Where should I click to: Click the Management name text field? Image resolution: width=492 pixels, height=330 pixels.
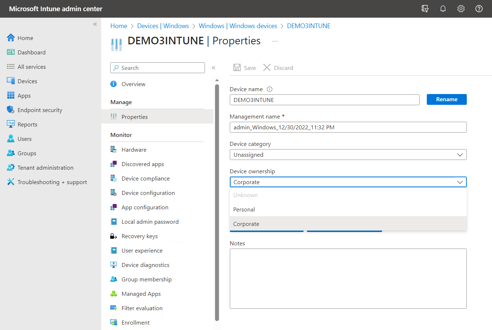click(x=348, y=127)
